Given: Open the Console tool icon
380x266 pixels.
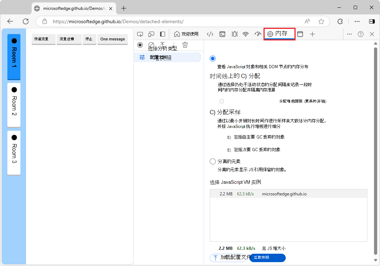Looking at the screenshot, I should point(222,34).
